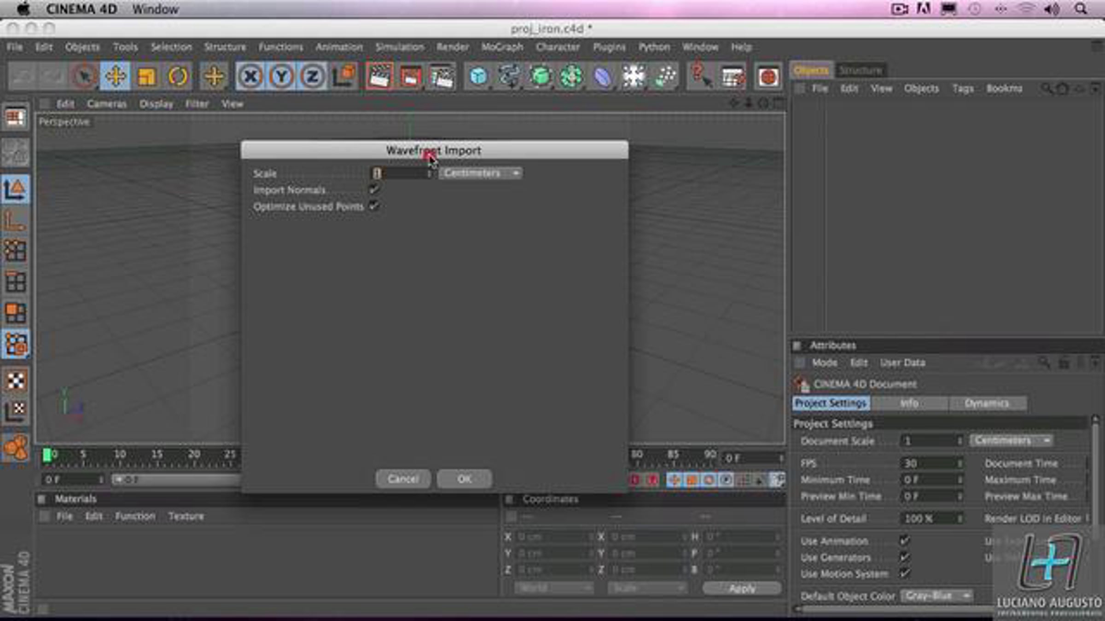Click the Document Scale value field
The image size is (1105, 621).
click(x=931, y=441)
